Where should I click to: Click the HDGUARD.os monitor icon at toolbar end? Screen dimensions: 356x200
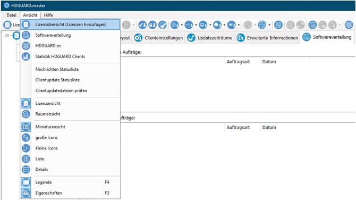349,25
